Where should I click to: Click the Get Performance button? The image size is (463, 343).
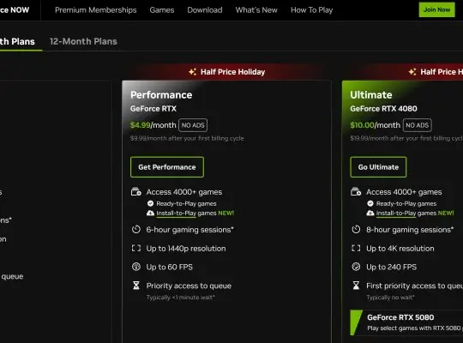pyautogui.click(x=167, y=167)
